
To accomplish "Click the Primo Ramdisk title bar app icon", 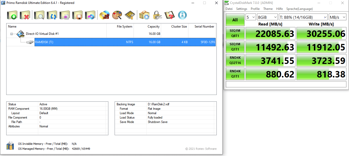I will [3, 3].
